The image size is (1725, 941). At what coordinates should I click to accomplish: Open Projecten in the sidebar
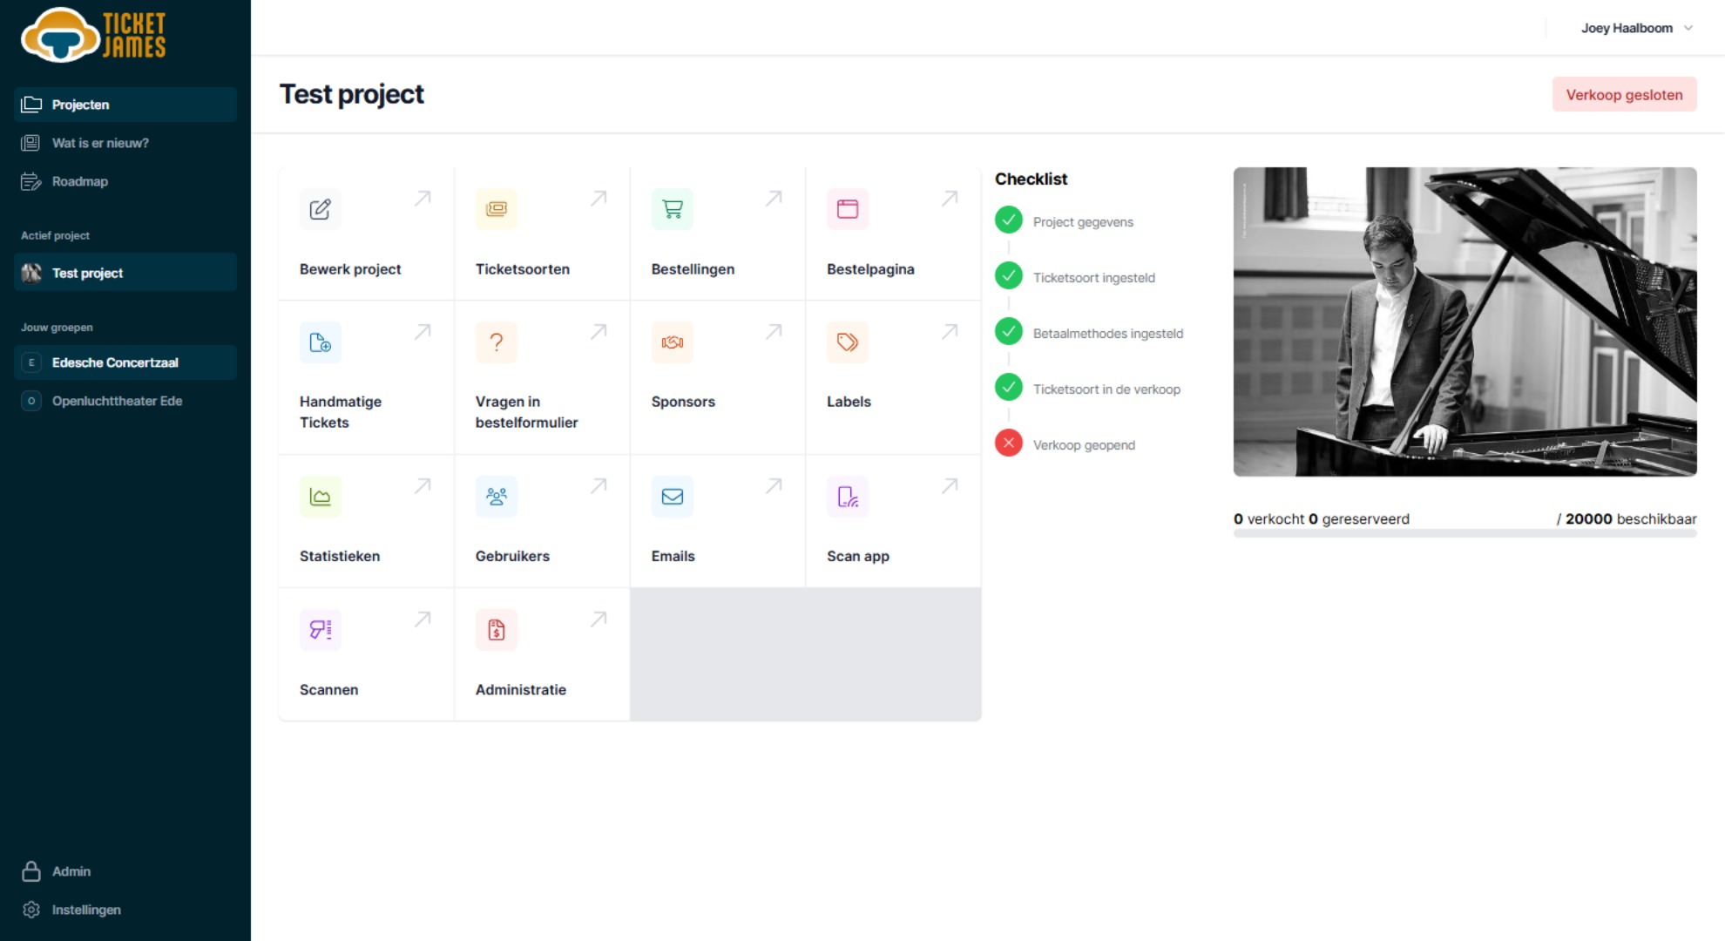125,105
